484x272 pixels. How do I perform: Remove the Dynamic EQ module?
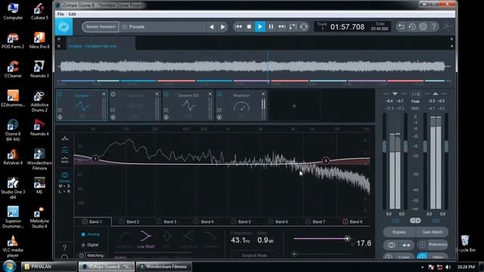[x=210, y=94]
